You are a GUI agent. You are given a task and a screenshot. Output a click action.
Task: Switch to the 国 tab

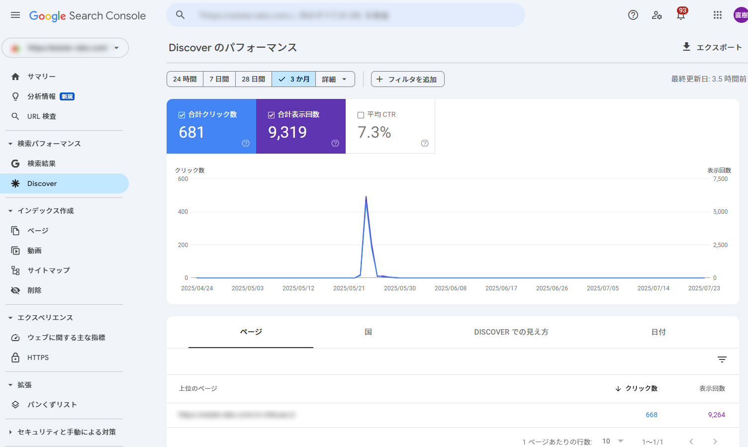(368, 332)
